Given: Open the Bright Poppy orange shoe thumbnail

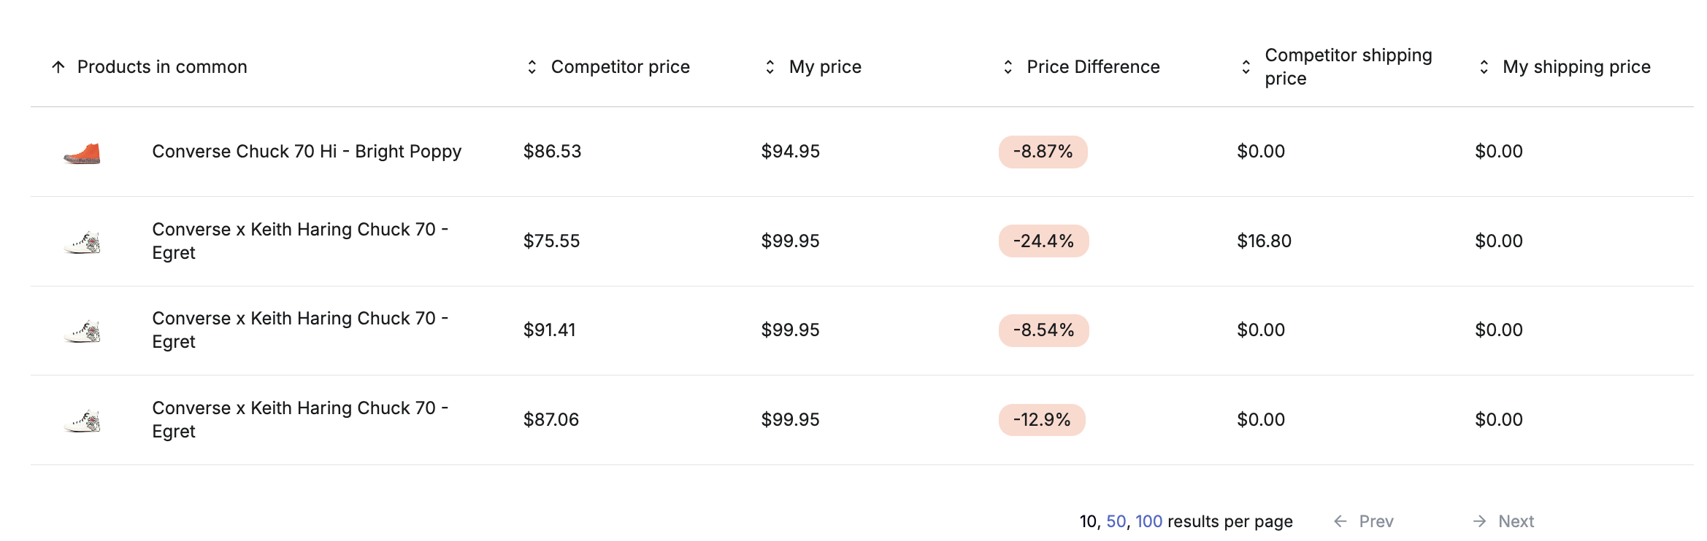Looking at the screenshot, I should 82,152.
